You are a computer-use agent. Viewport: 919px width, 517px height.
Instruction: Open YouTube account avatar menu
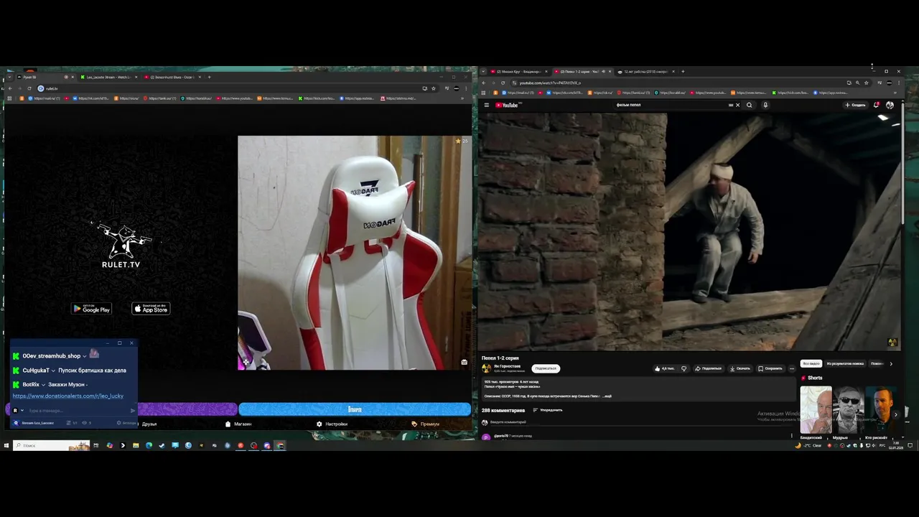click(890, 105)
